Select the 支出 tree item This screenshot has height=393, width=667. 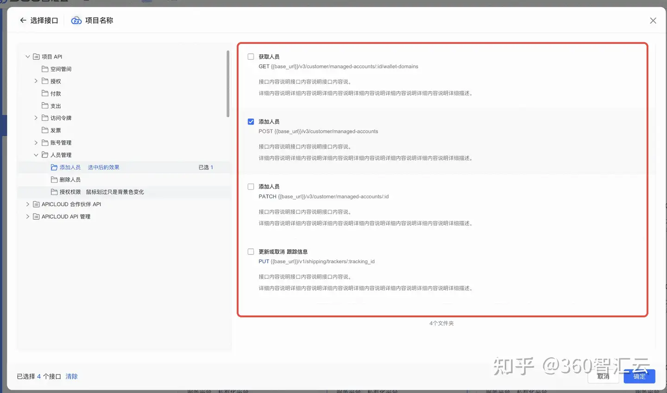[x=56, y=106]
